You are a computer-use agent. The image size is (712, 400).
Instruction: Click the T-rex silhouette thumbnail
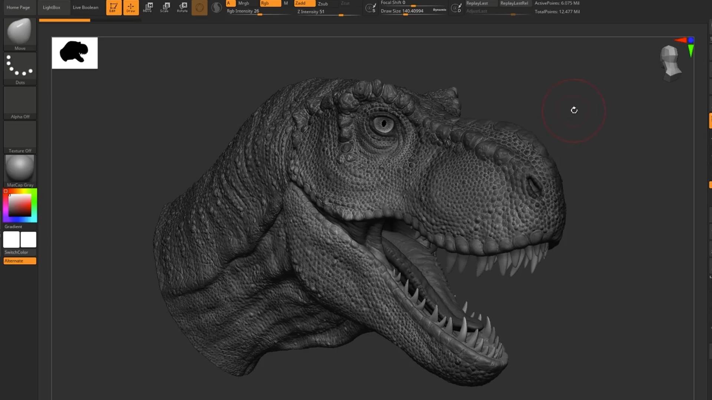[x=75, y=53]
